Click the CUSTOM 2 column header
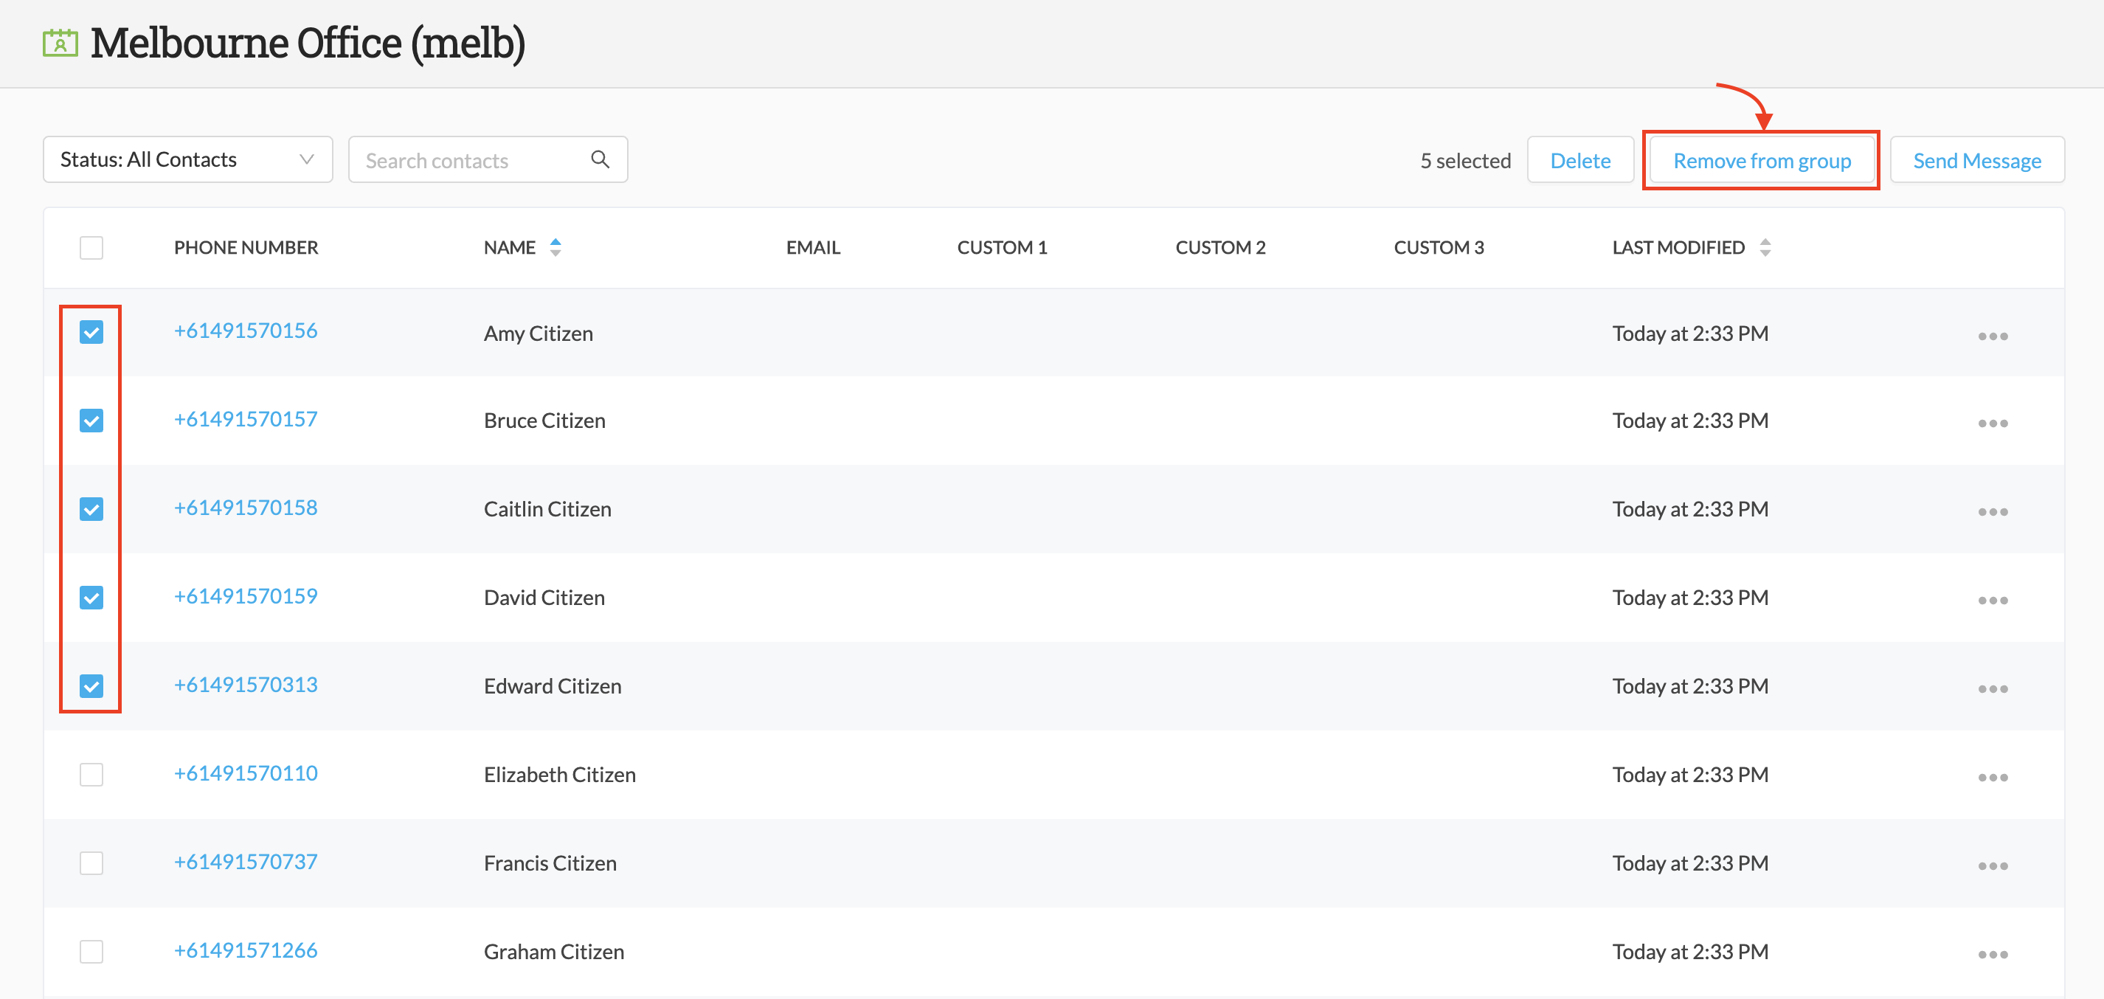Viewport: 2104px width, 999px height. tap(1220, 247)
